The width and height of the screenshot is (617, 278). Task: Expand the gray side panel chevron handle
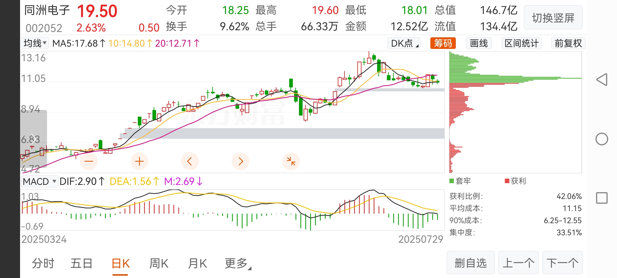33,139
